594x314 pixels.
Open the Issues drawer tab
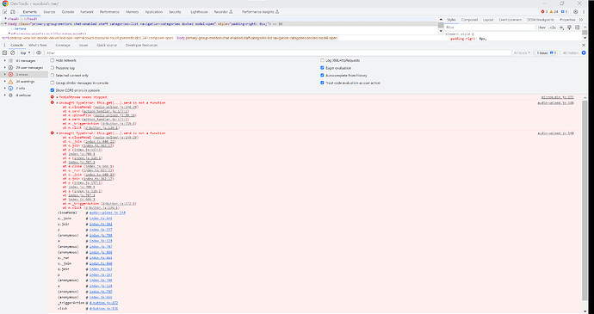coord(84,45)
